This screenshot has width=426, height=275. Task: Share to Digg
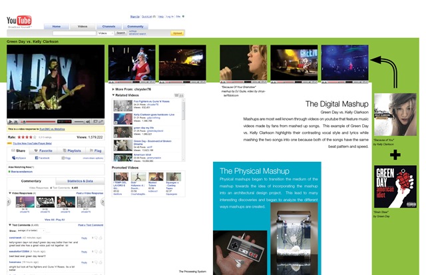66,158
